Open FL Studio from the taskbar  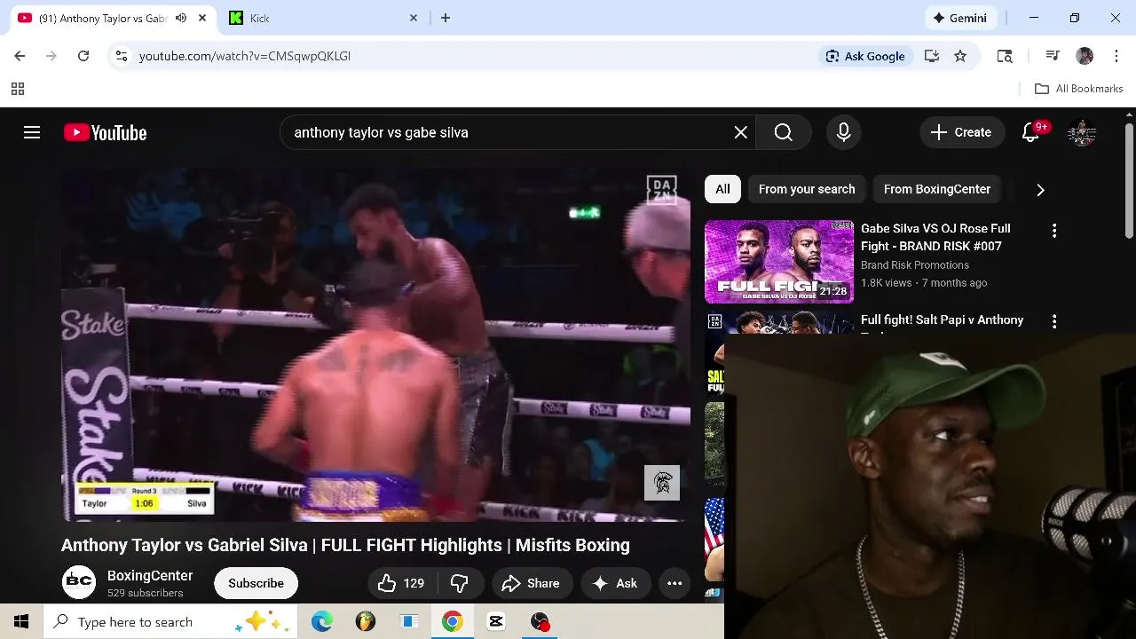(366, 622)
